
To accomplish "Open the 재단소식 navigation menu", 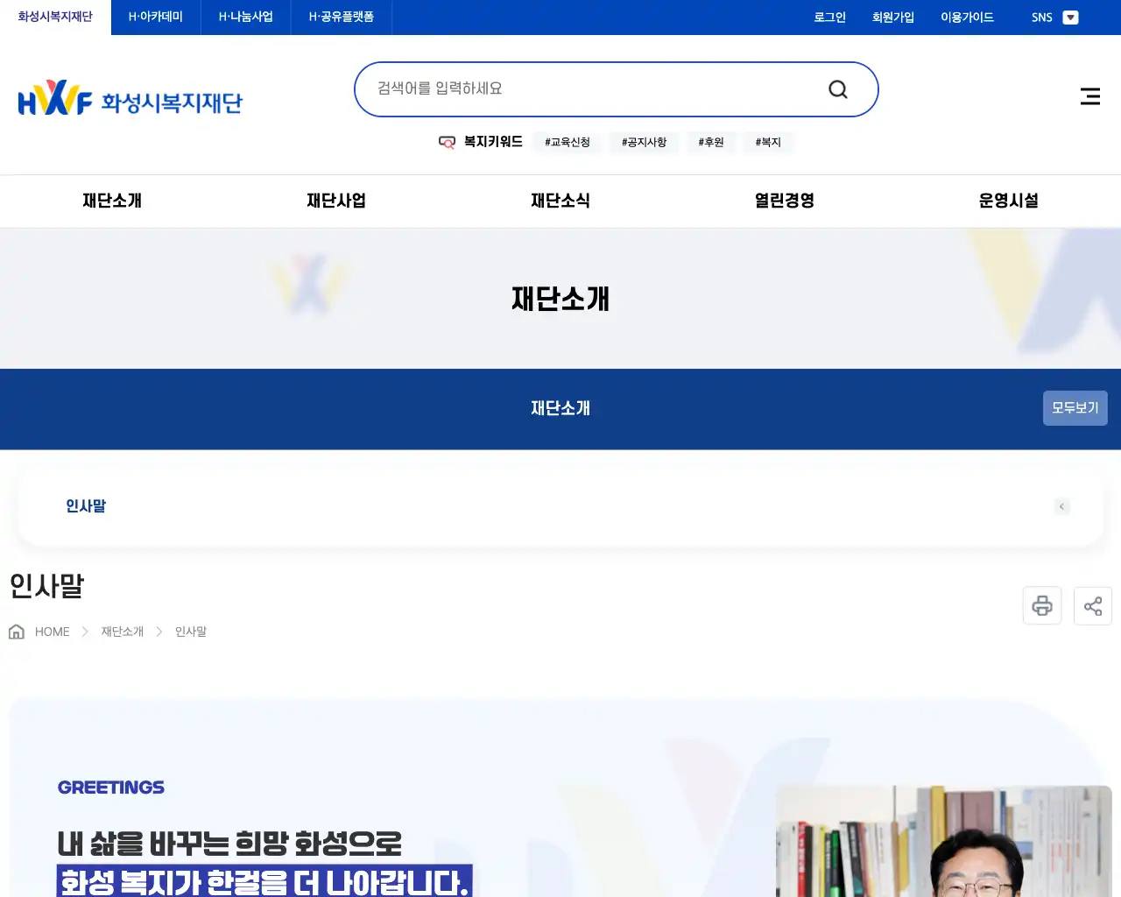I will point(560,201).
